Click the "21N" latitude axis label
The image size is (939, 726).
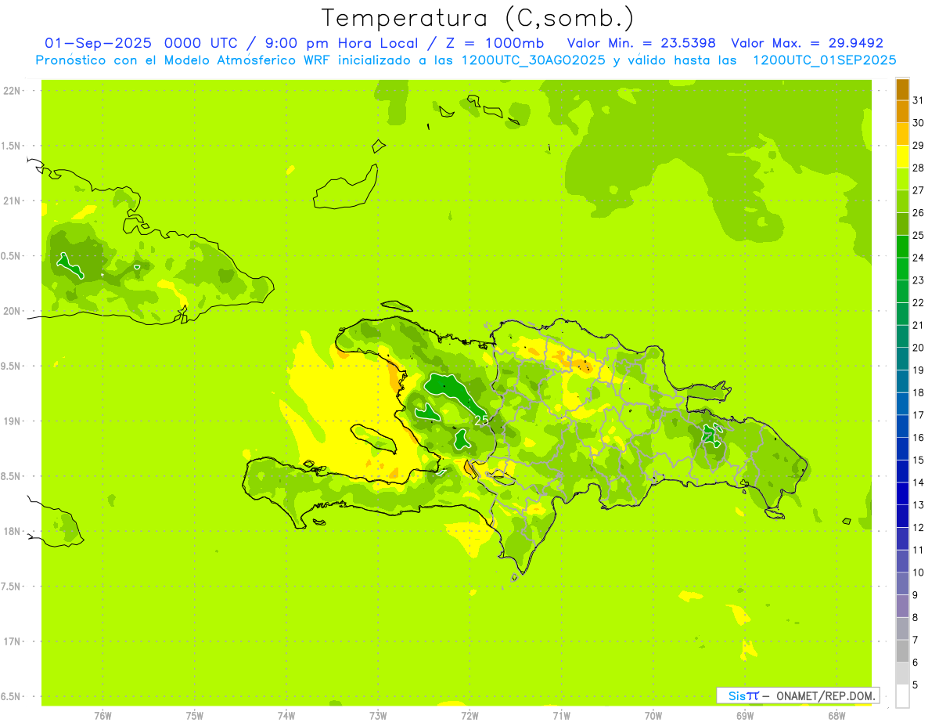click(x=13, y=200)
